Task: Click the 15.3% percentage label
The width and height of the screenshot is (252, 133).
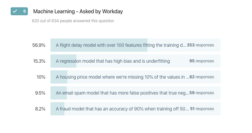Action: (39, 61)
